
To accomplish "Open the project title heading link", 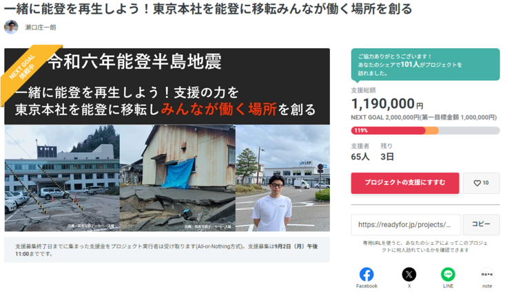I will [208, 9].
